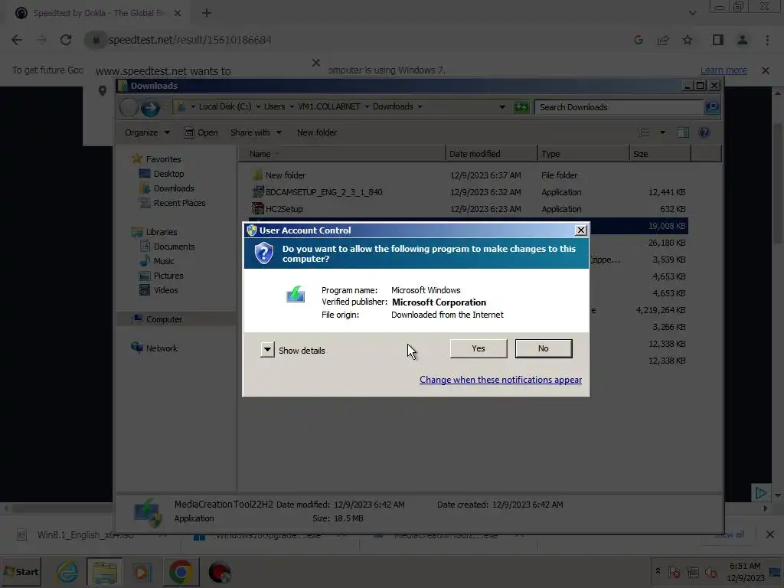This screenshot has height=588, width=784.
Task: Click Open in Explorer toolbar
Action: tap(201, 132)
